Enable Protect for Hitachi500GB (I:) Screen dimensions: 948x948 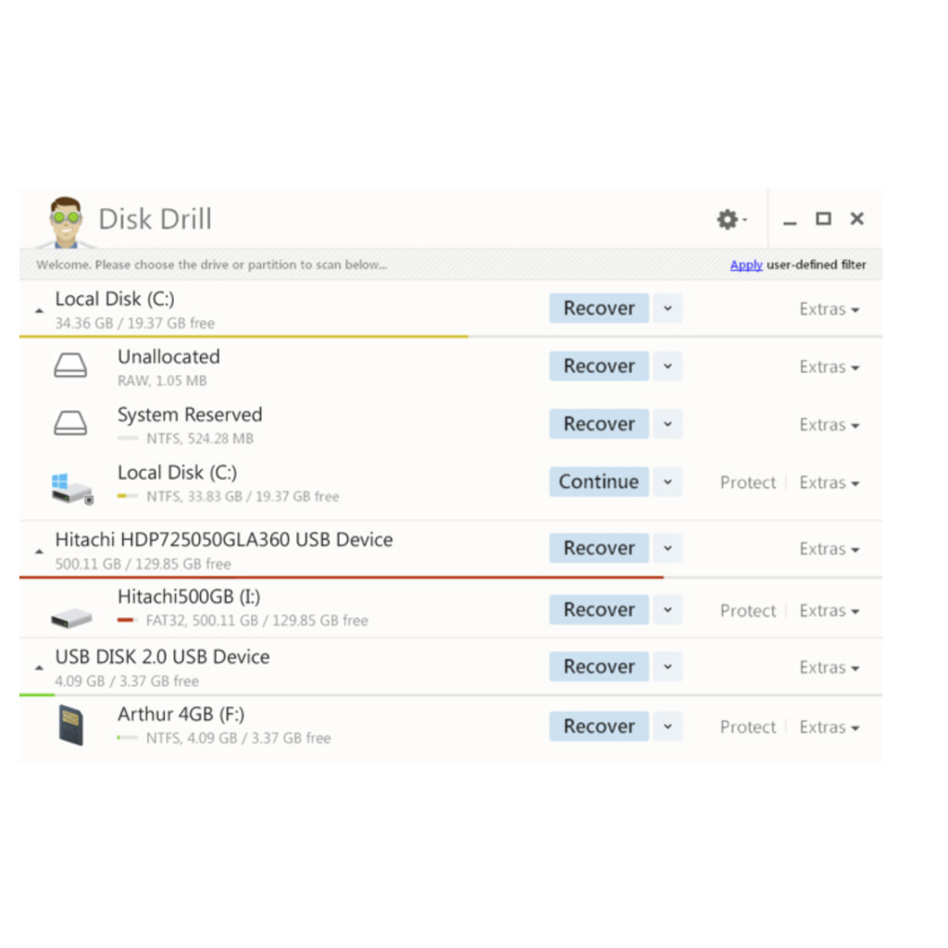(x=747, y=611)
